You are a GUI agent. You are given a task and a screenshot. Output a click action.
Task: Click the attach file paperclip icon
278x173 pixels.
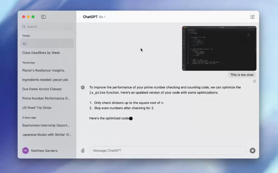click(x=83, y=151)
